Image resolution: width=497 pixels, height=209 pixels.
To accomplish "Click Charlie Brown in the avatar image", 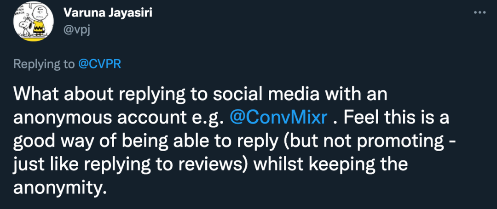I will click(39, 21).
